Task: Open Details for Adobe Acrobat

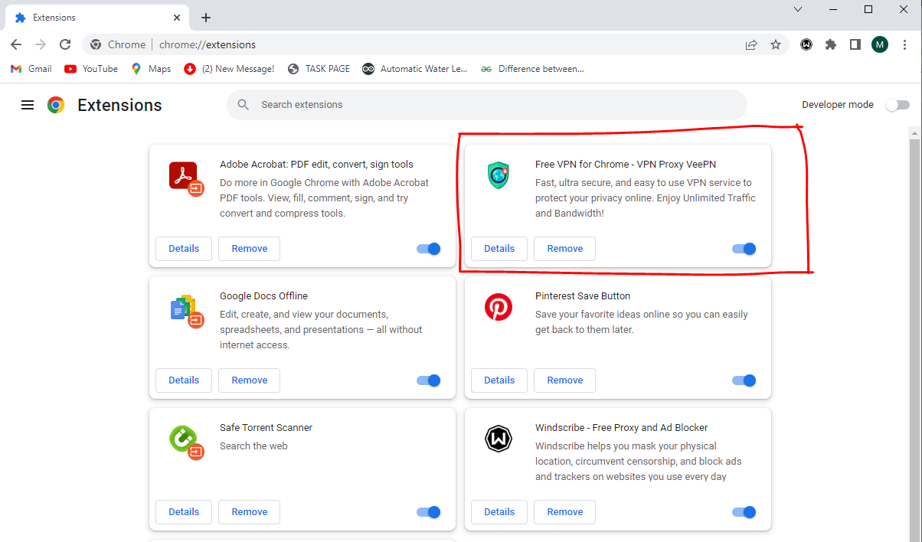Action: click(x=184, y=249)
